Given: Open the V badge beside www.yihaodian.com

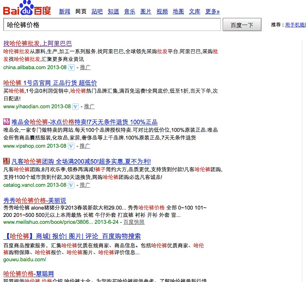Looking at the screenshot, I should pos(76,107).
